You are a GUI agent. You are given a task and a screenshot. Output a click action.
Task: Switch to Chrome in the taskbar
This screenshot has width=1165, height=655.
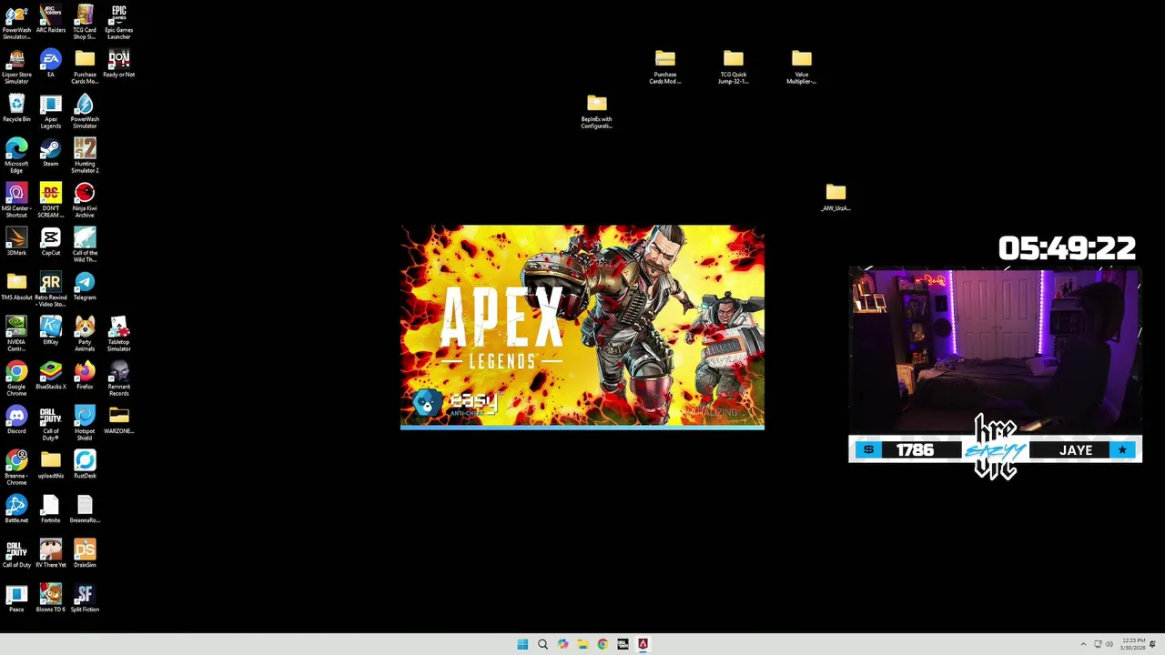tap(603, 644)
